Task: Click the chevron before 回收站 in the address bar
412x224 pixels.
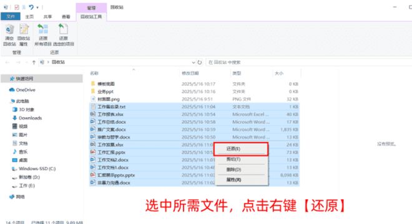Action: click(x=48, y=62)
